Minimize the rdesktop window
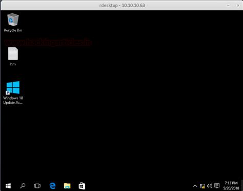This screenshot has height=191, width=243. coord(228,5)
